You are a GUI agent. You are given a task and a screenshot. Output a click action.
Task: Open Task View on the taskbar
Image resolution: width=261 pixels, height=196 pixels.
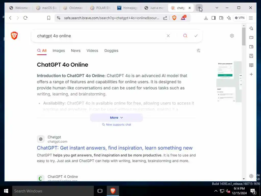pos(100,191)
